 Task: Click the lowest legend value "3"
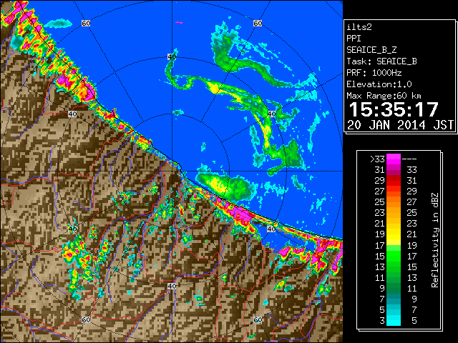[x=382, y=321]
